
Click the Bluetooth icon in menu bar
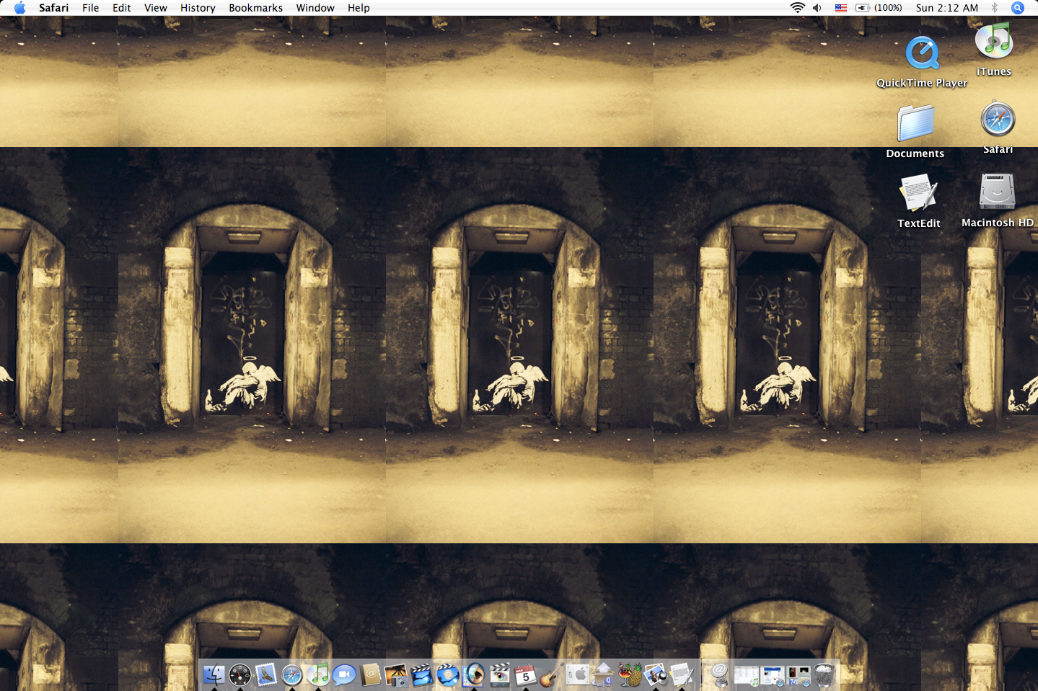point(995,8)
